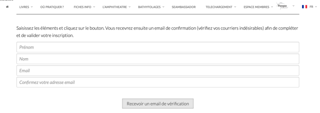Screen dimensions: 320x113
Task: Open the OÙ PRATIQUER ? menu item
Action: (52, 7)
